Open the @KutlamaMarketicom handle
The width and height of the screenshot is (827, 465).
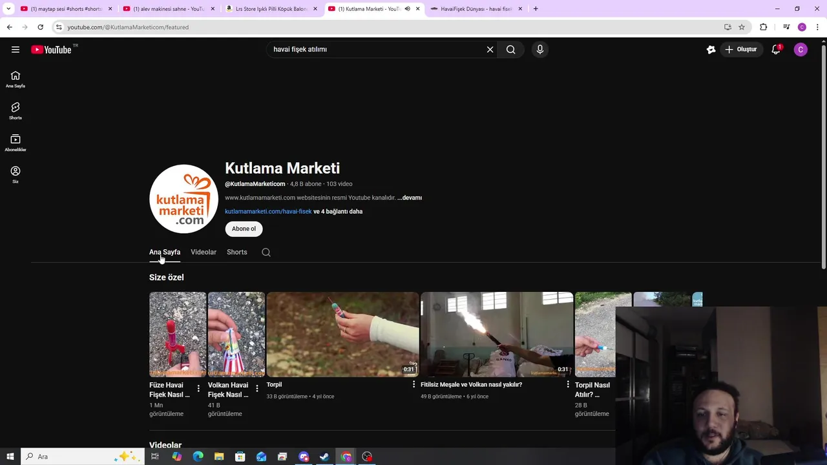pos(255,184)
